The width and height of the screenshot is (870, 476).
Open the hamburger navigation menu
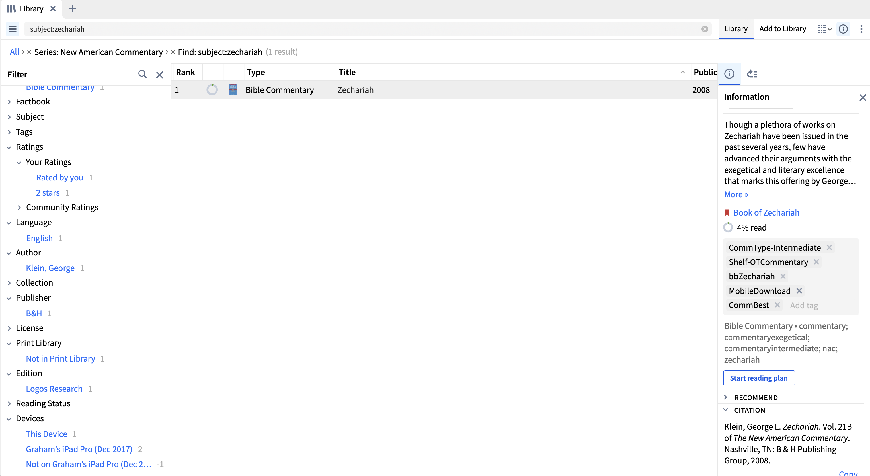13,29
